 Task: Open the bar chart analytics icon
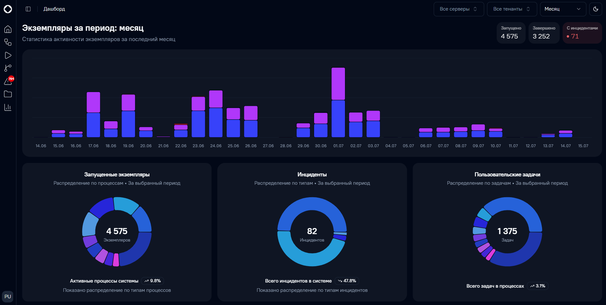pos(8,107)
